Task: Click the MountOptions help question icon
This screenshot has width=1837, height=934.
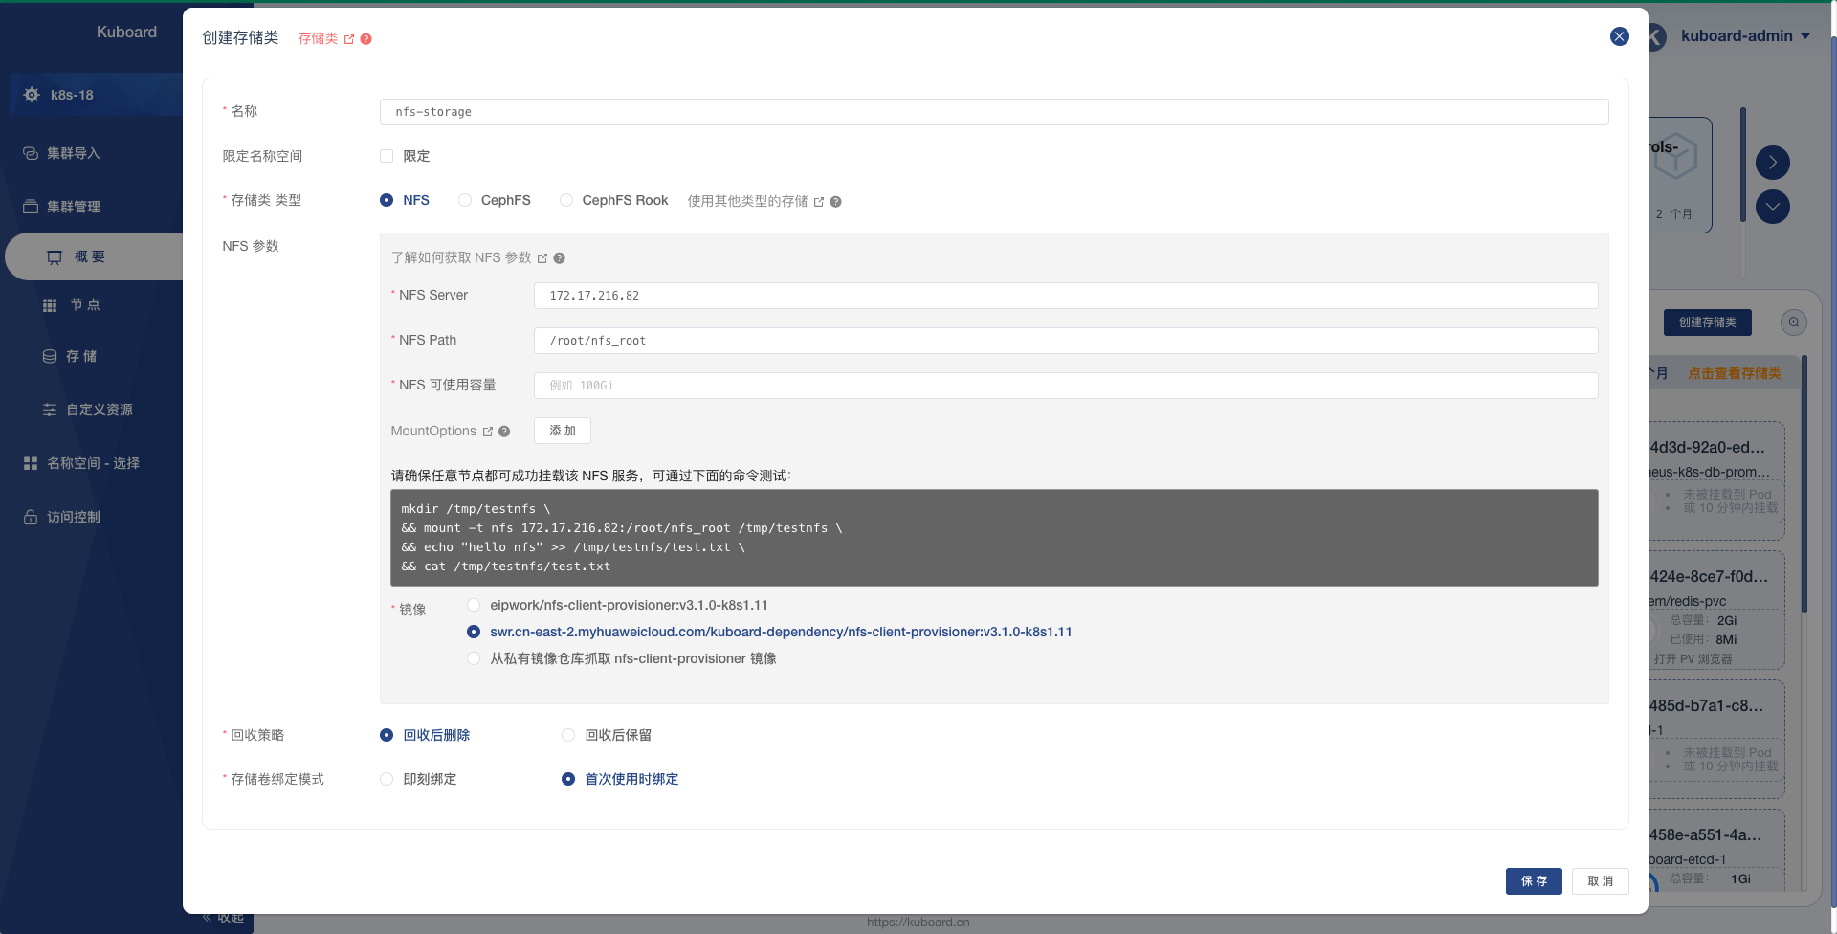Action: coord(504,432)
